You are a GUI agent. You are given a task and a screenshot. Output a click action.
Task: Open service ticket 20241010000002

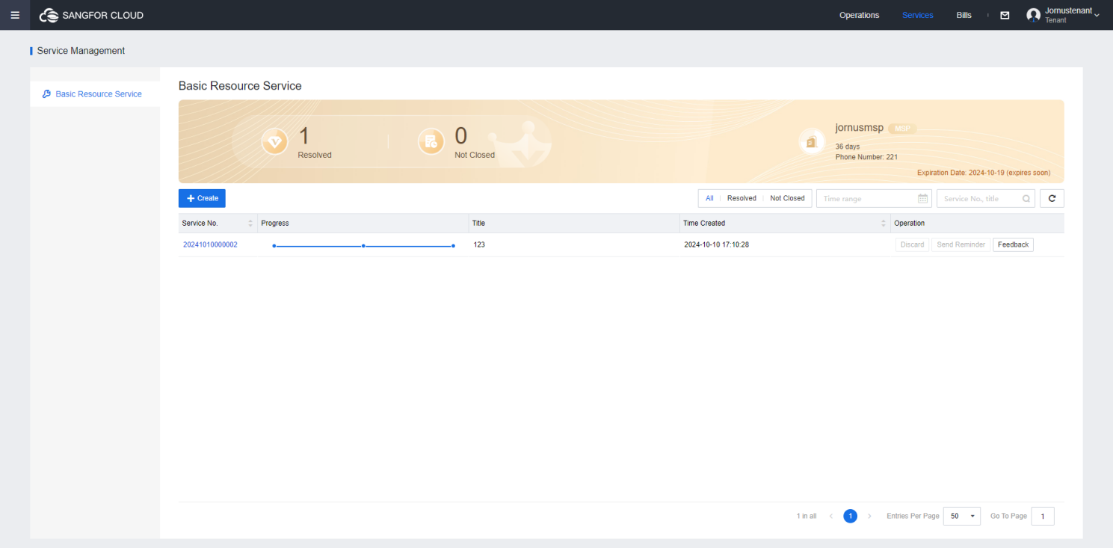pos(210,244)
